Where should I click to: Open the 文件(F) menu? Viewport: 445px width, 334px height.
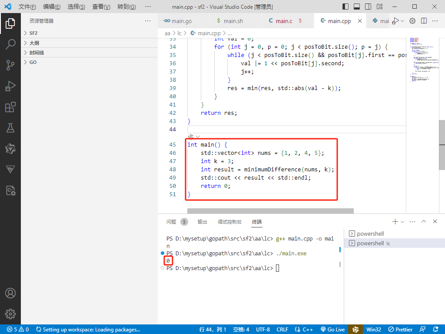click(27, 7)
